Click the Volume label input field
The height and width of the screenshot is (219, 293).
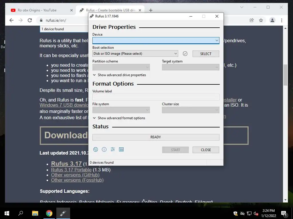(x=156, y=97)
